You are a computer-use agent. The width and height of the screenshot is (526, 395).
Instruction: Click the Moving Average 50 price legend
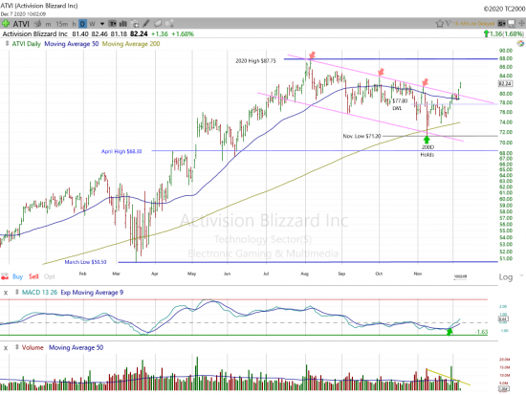72,44
